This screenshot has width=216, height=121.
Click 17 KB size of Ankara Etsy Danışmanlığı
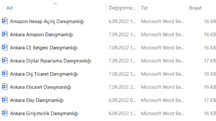tap(210, 100)
